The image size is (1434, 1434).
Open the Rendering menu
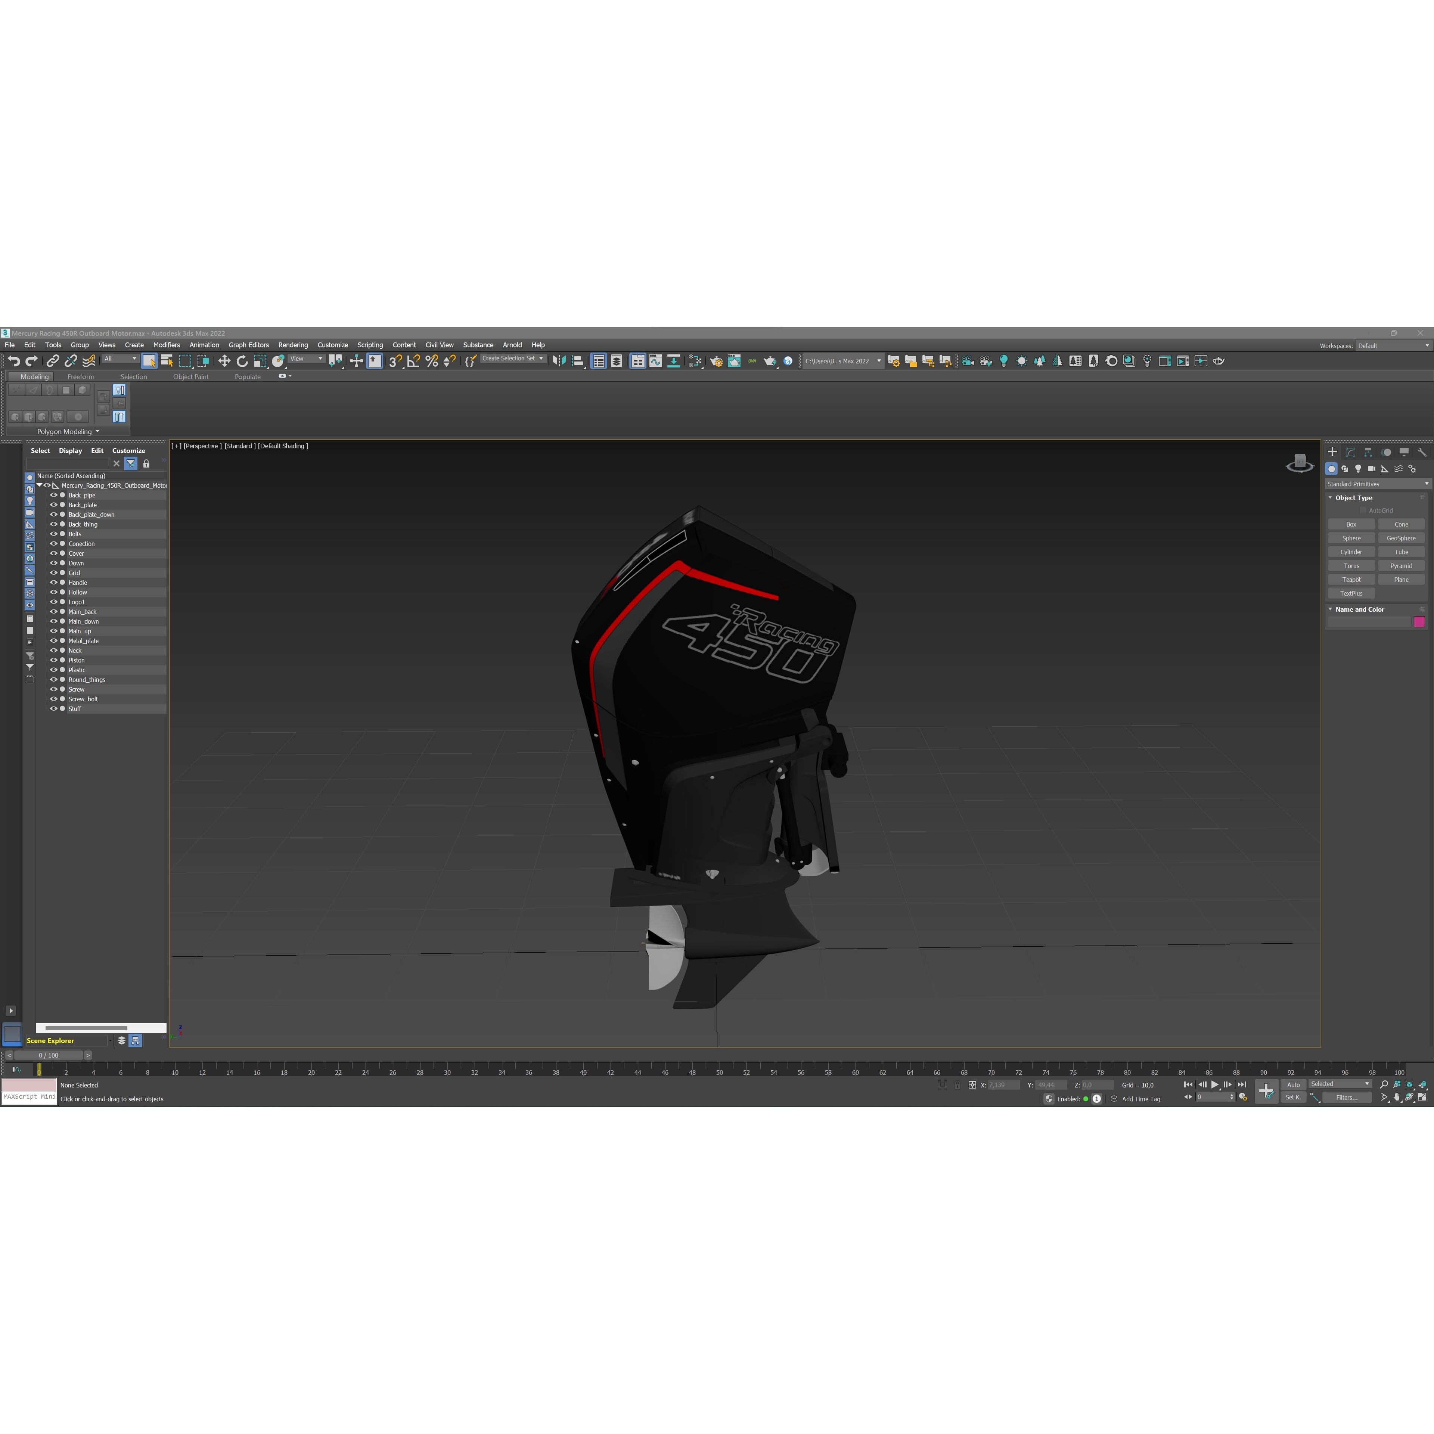pyautogui.click(x=293, y=345)
